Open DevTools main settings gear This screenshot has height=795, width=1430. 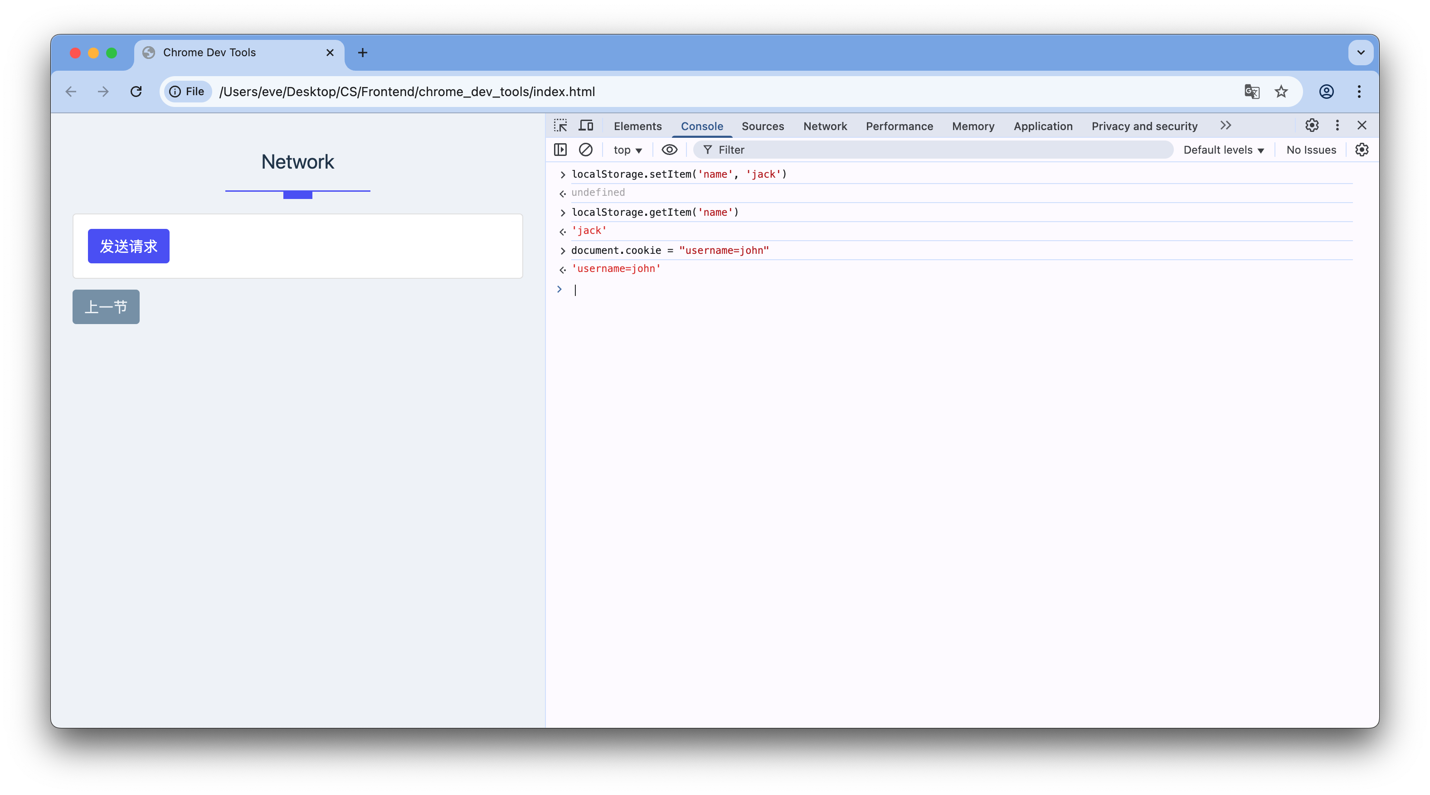(1312, 126)
